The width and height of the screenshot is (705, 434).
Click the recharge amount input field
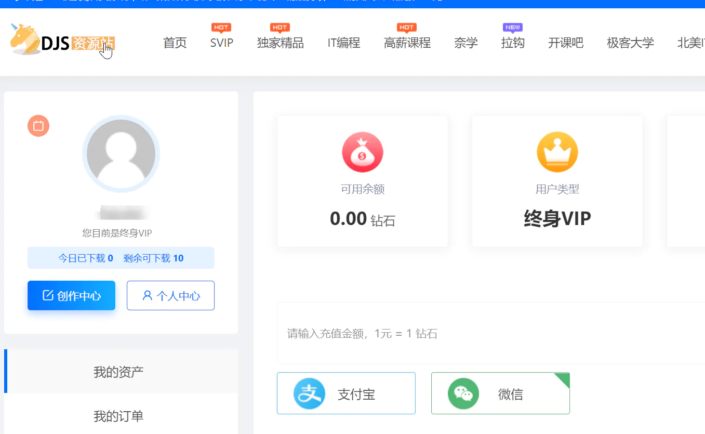(491, 333)
